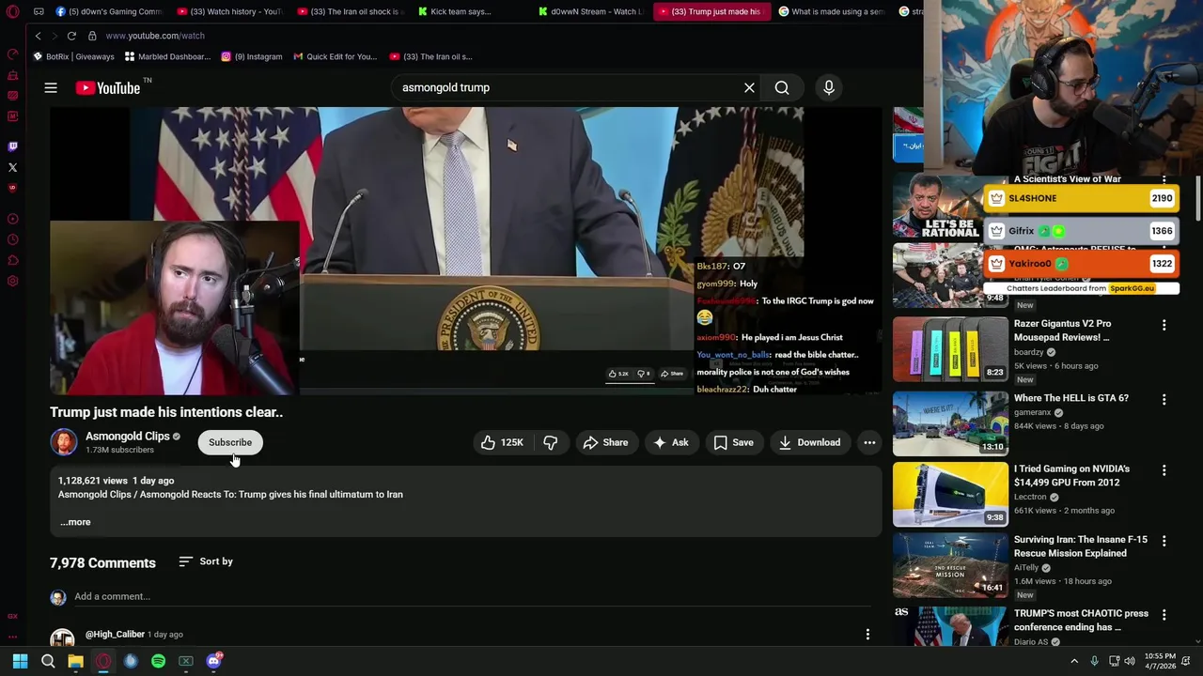Open options for TRUMP'S most CHAOTIC video
The image size is (1203, 676).
(1164, 615)
